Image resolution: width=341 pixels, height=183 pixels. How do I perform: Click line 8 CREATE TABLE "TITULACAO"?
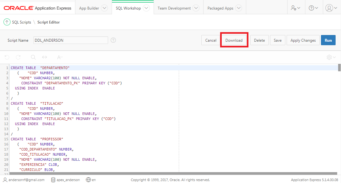37,103
